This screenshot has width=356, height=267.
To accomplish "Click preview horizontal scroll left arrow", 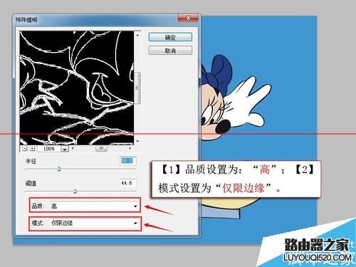I will tap(73, 149).
